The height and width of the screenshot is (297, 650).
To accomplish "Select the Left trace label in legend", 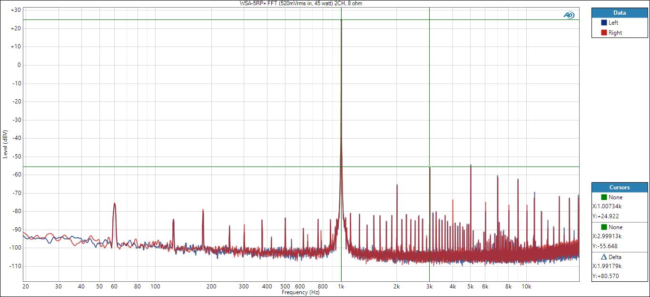I will 613,23.
